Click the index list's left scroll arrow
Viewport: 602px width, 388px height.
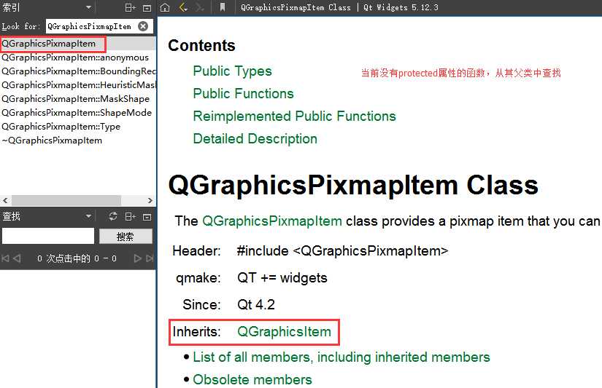(5, 200)
